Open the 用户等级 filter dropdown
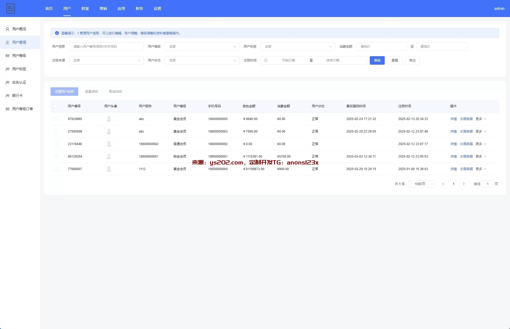 point(202,47)
